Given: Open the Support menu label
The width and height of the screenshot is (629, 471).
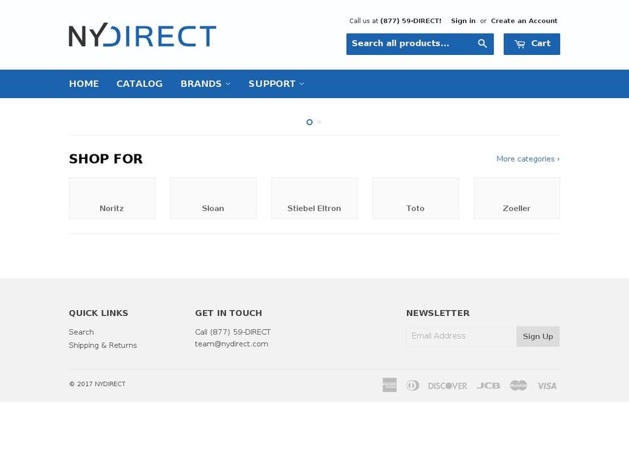Looking at the screenshot, I should (x=272, y=84).
